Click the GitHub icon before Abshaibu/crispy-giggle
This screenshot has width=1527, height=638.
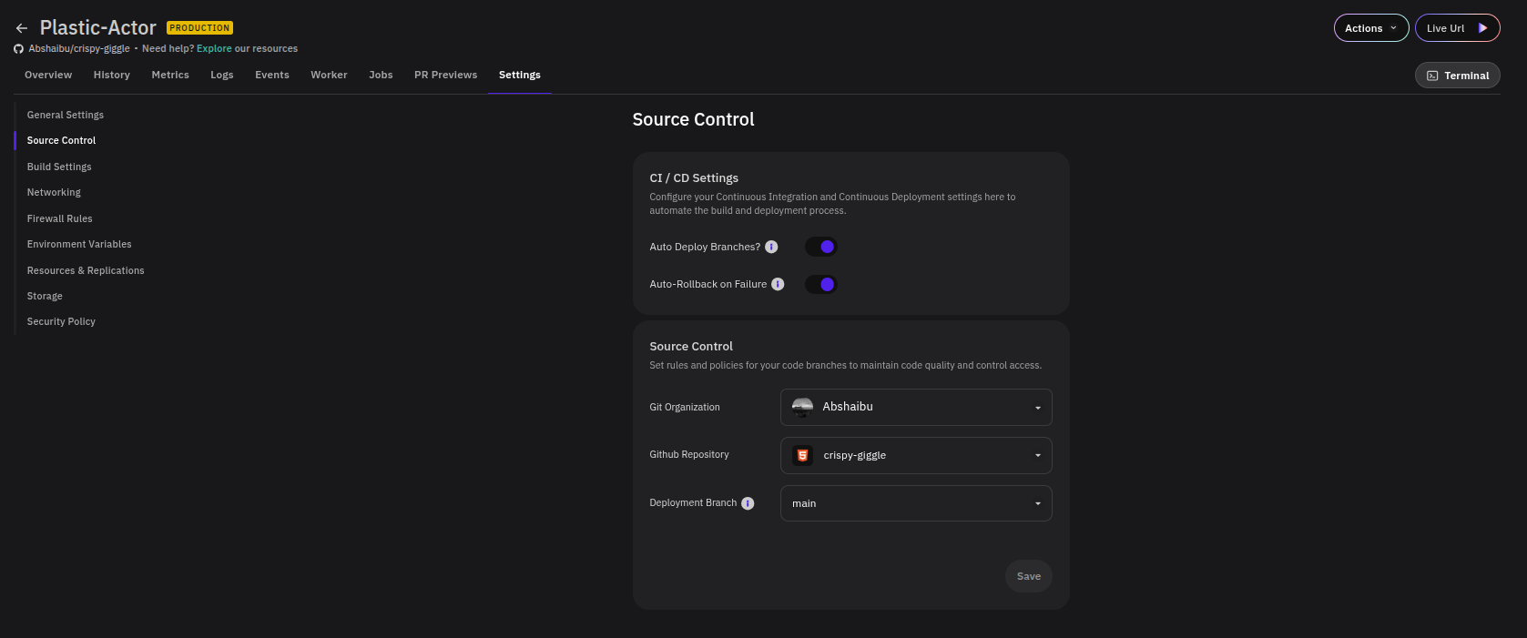pyautogui.click(x=18, y=49)
